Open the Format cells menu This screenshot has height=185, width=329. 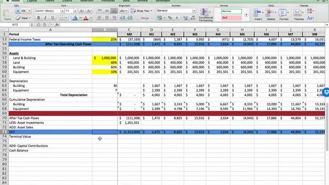[284, 14]
